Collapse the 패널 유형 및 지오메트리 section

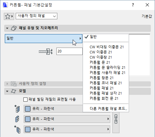coord(7,28)
